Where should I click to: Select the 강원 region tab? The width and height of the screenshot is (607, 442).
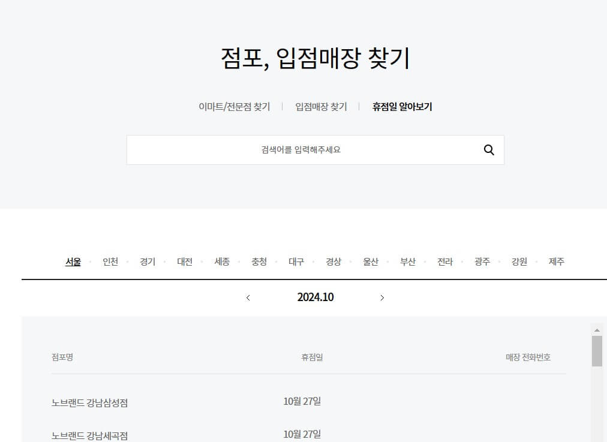(x=518, y=261)
